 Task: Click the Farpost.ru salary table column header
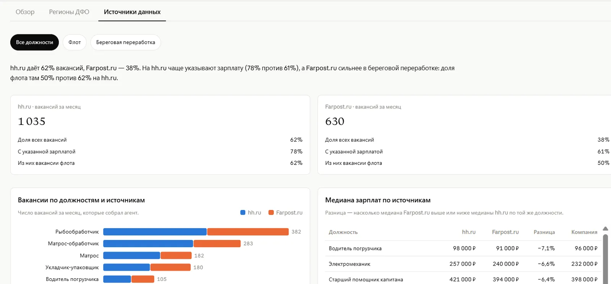[x=505, y=232]
